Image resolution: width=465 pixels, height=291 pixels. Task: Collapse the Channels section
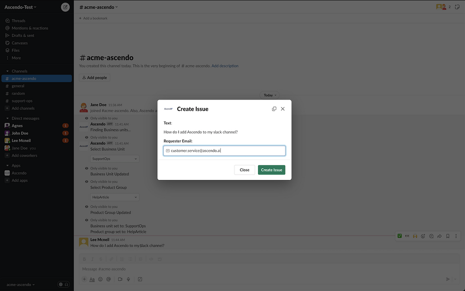point(7,71)
